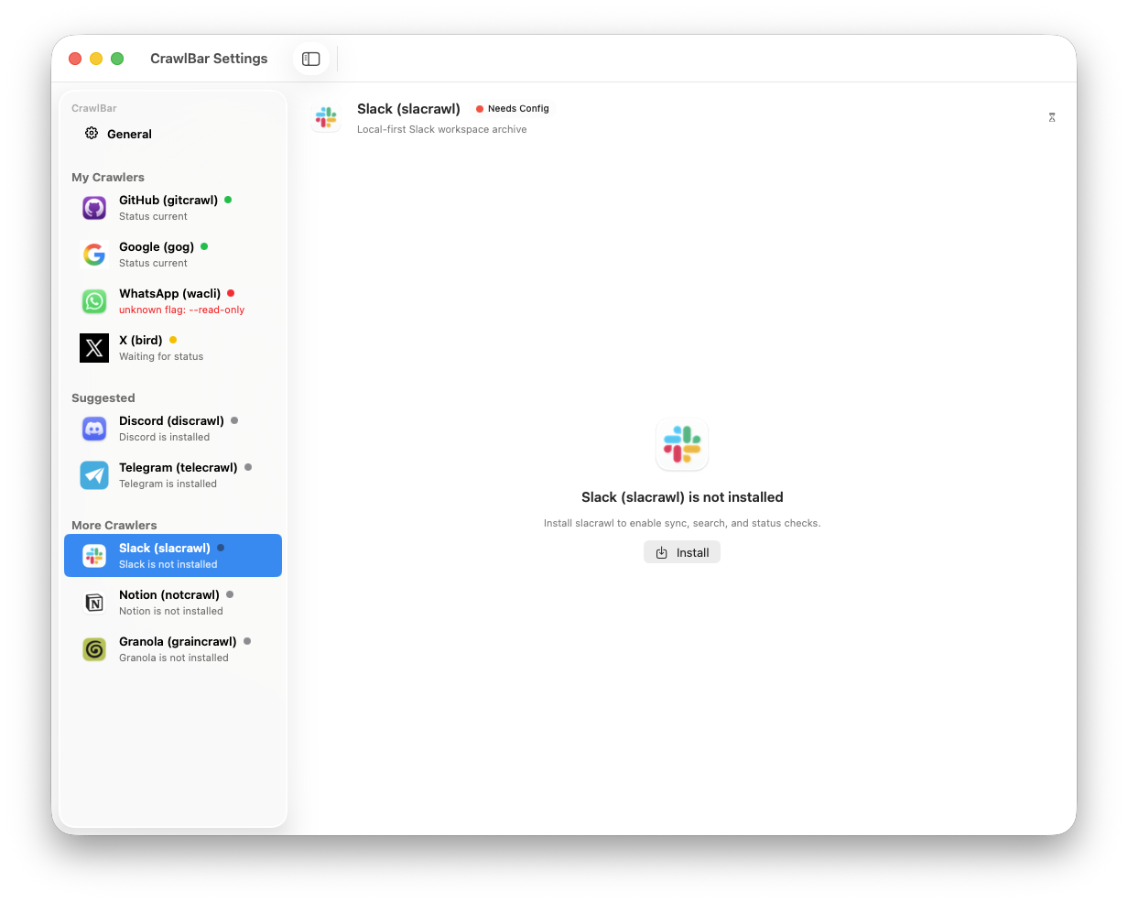Viewport: 1128px width, 903px height.
Task: Select Discord (discrawl) suggestion
Action: pyautogui.click(x=173, y=429)
